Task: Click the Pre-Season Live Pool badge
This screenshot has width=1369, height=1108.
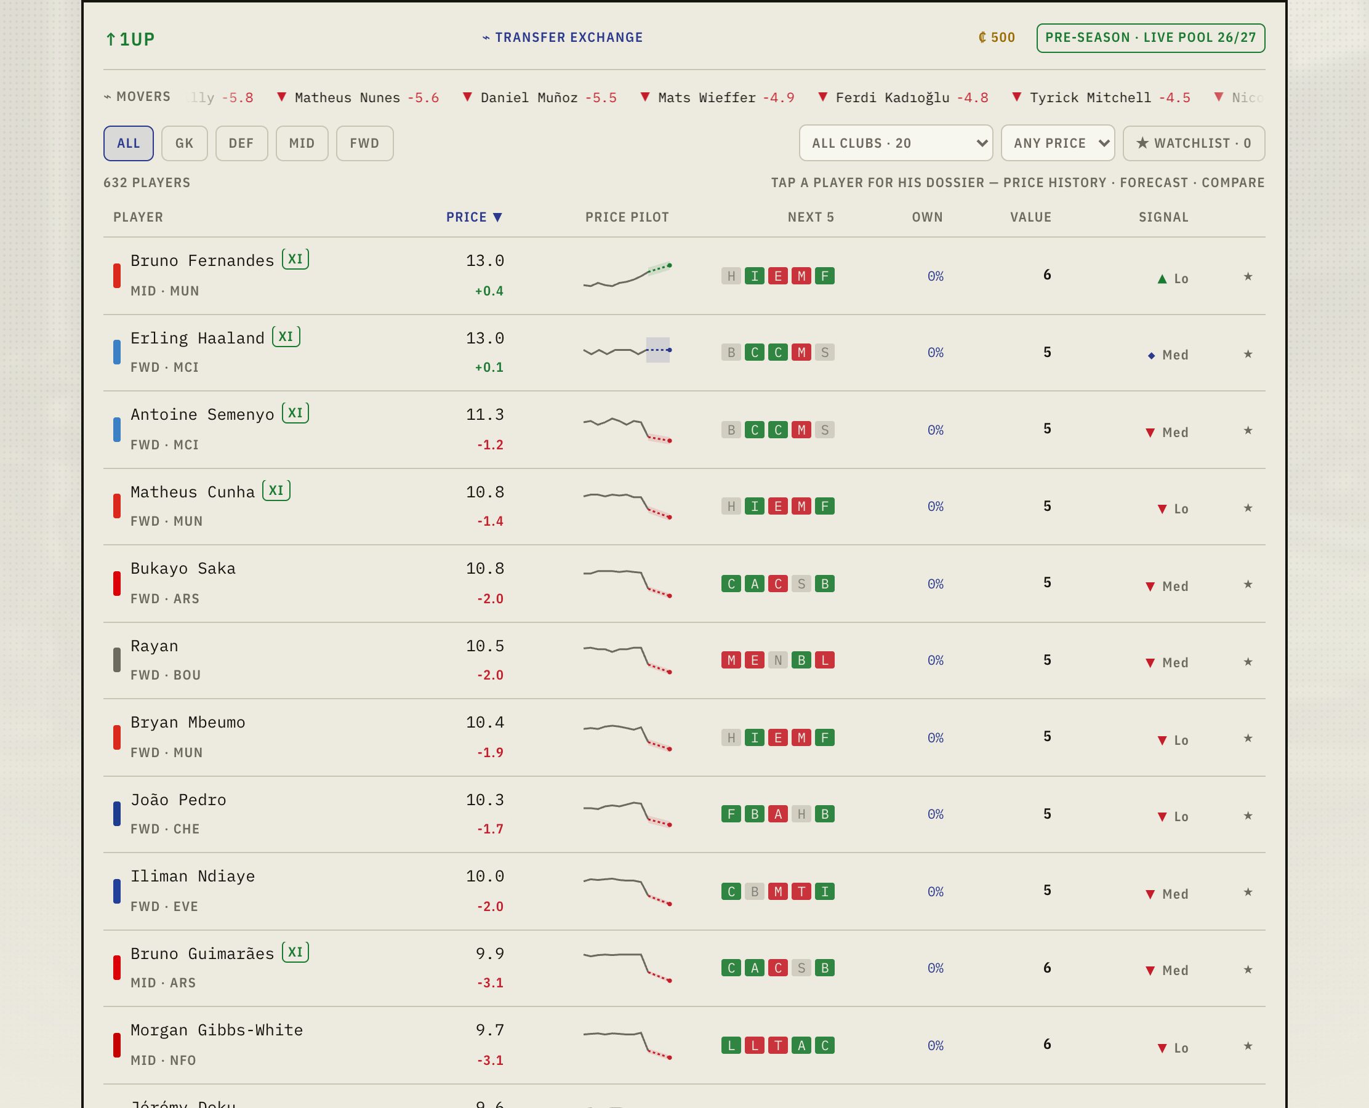Action: click(x=1150, y=38)
